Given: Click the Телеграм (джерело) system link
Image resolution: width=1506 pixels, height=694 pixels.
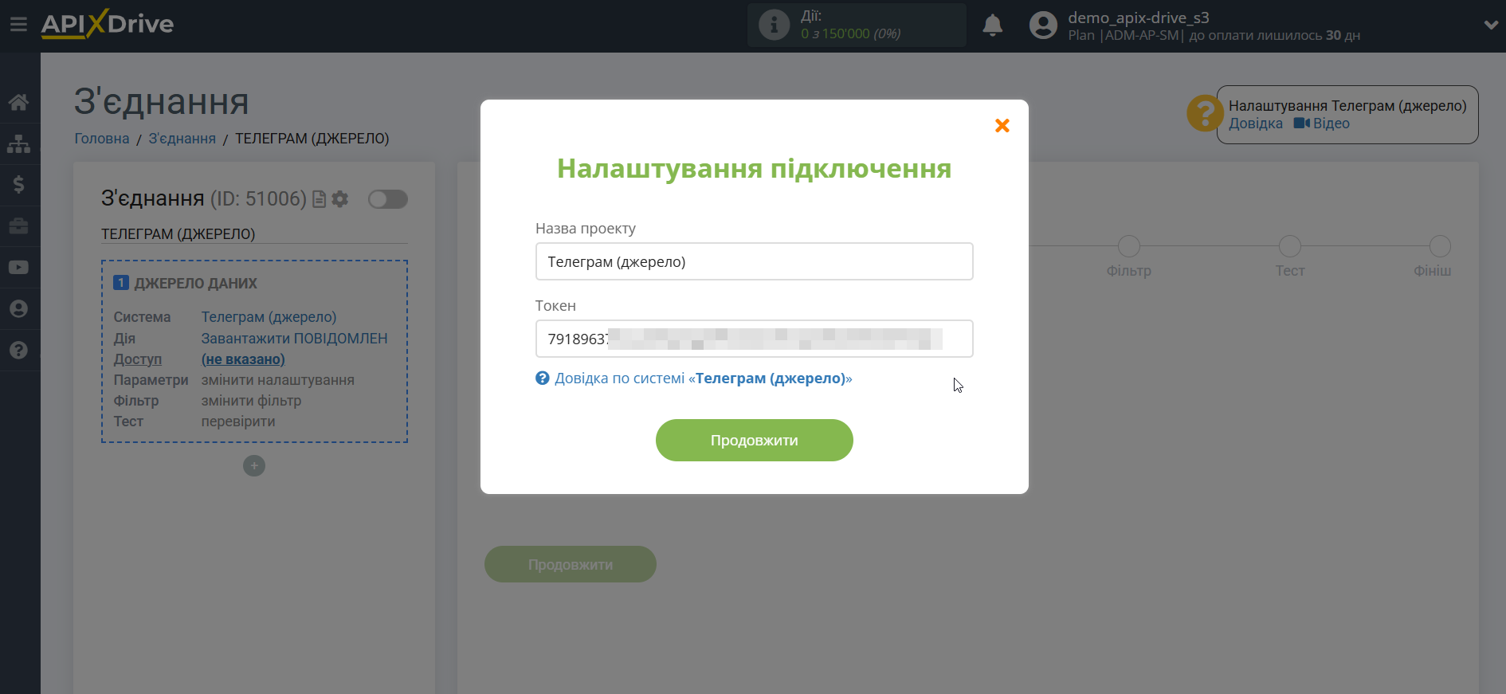Looking at the screenshot, I should [x=269, y=317].
